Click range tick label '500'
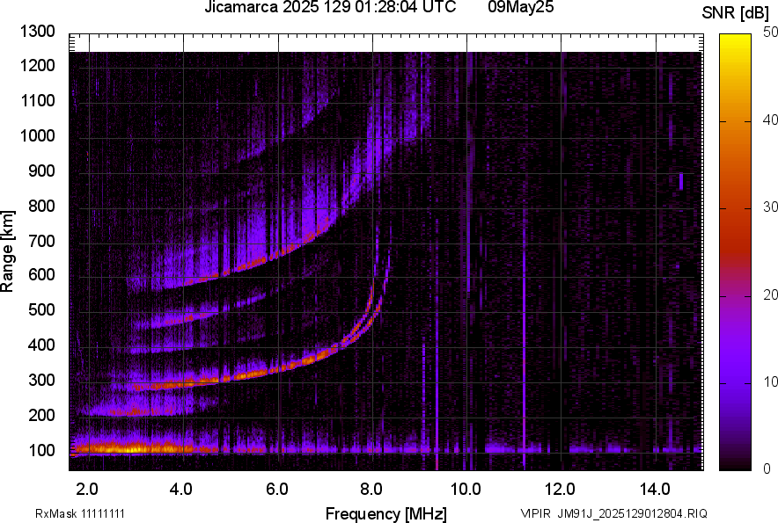The height and width of the screenshot is (523, 778). (41, 309)
